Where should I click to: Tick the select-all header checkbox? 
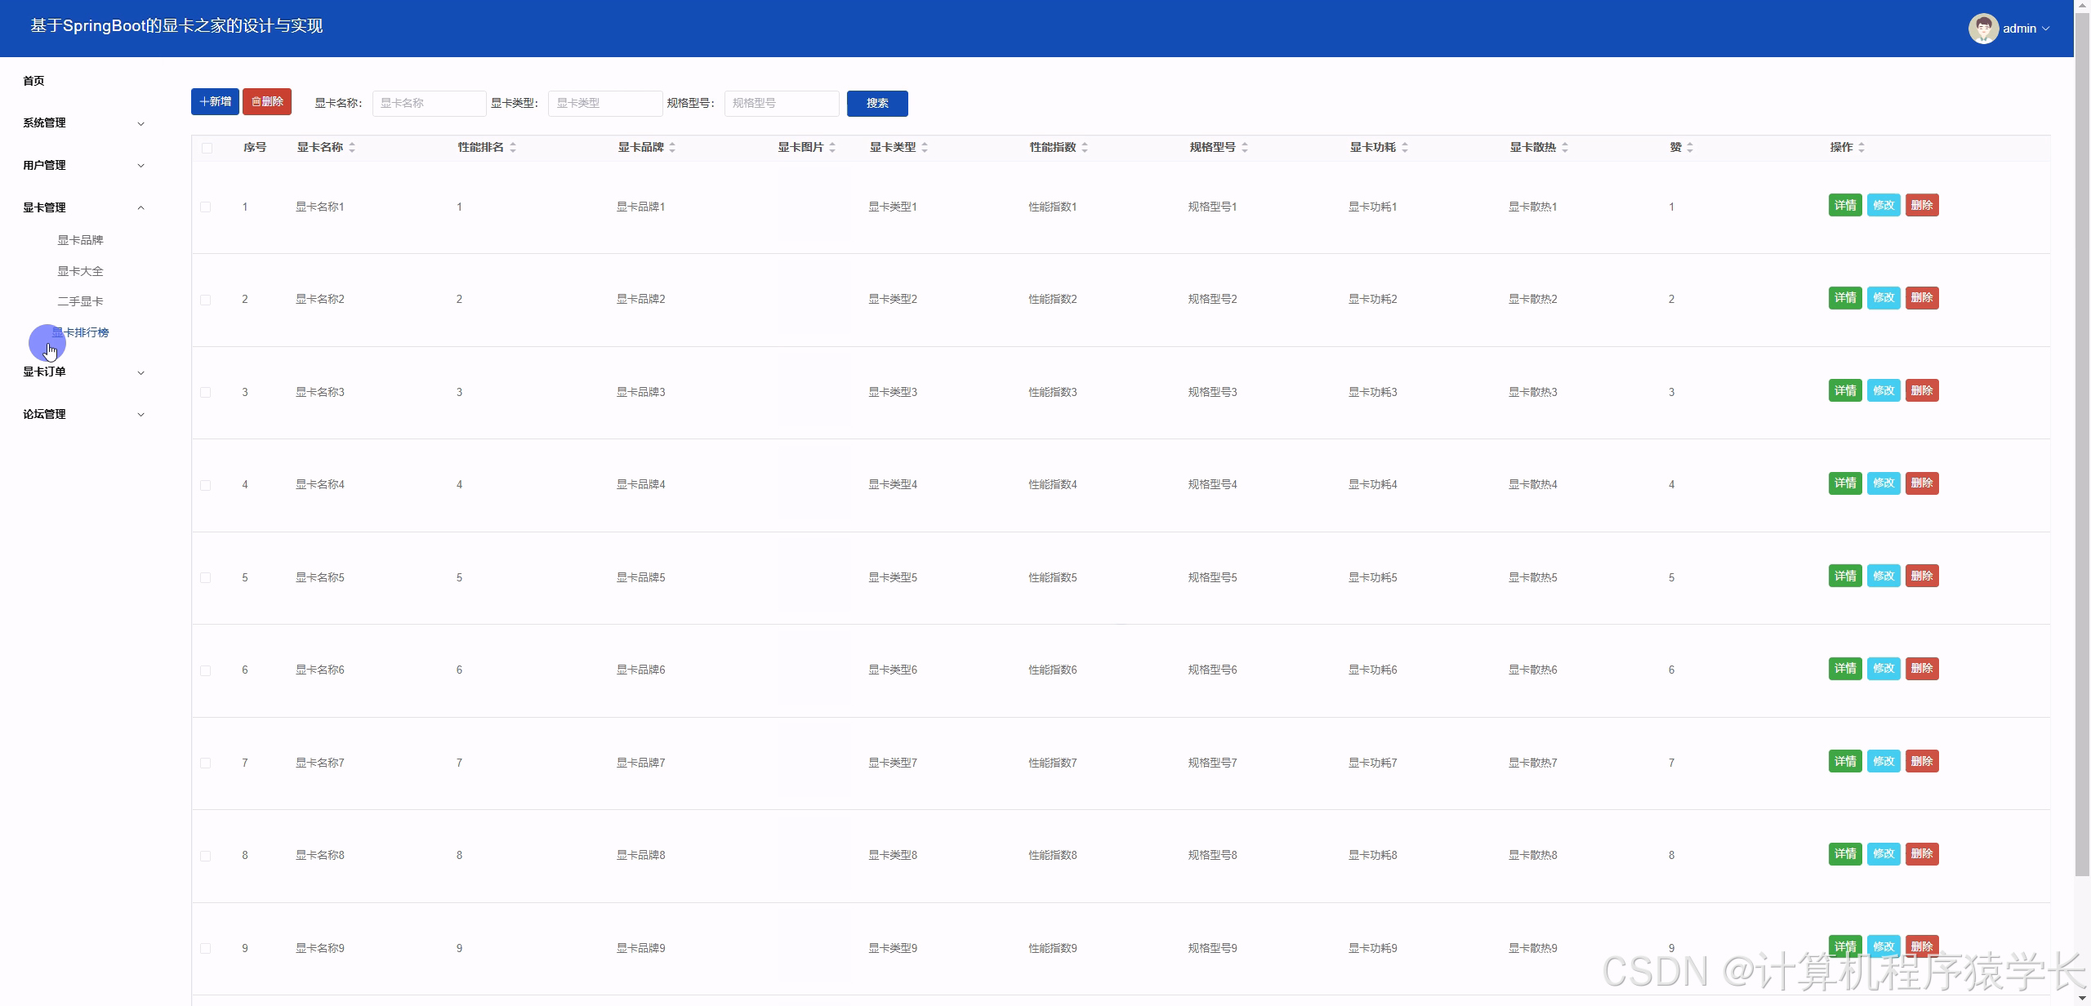pyautogui.click(x=207, y=148)
